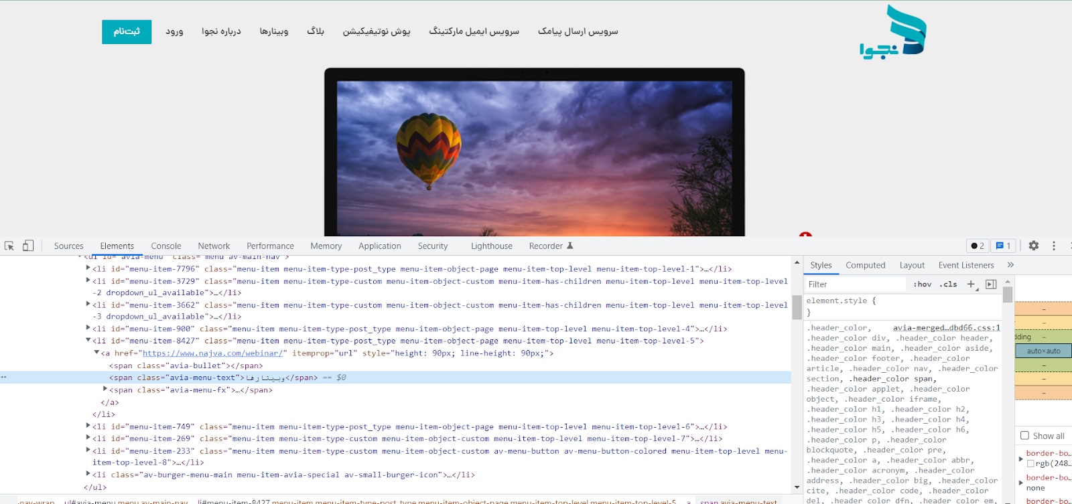Toggle the .cls class editor button

point(948,284)
